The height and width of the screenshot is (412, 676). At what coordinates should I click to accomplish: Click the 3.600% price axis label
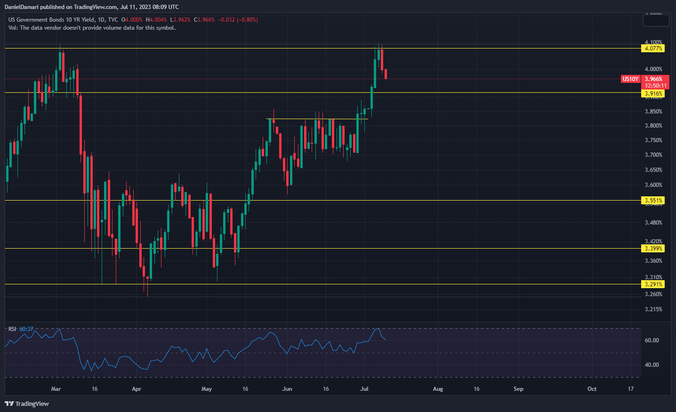653,185
